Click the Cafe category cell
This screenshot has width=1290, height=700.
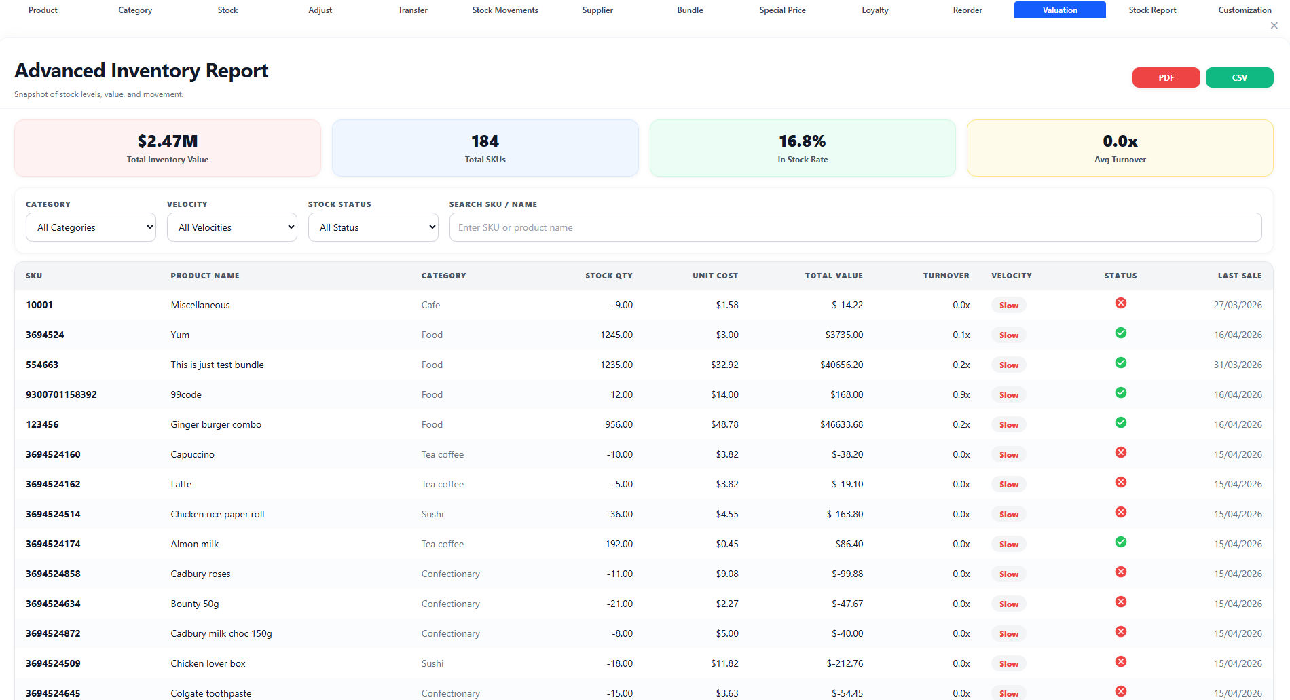pos(430,305)
